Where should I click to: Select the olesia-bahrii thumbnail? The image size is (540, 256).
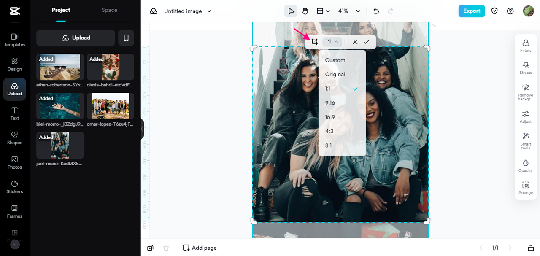111,67
